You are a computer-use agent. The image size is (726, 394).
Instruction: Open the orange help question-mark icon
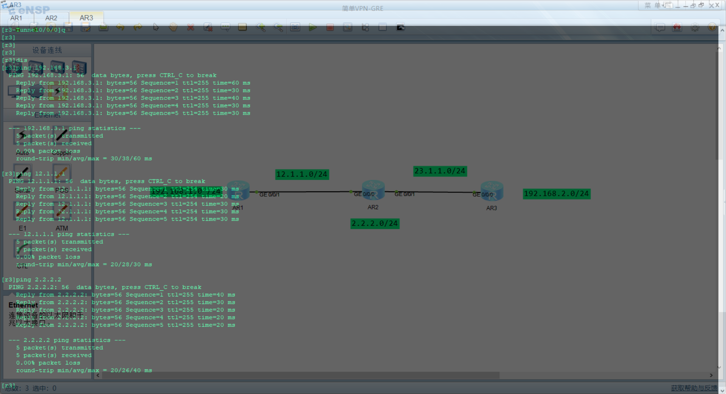712,27
